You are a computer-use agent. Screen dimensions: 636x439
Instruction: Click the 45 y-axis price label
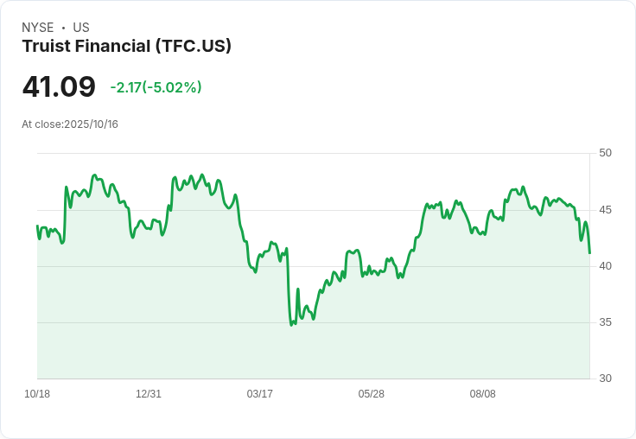click(x=605, y=210)
